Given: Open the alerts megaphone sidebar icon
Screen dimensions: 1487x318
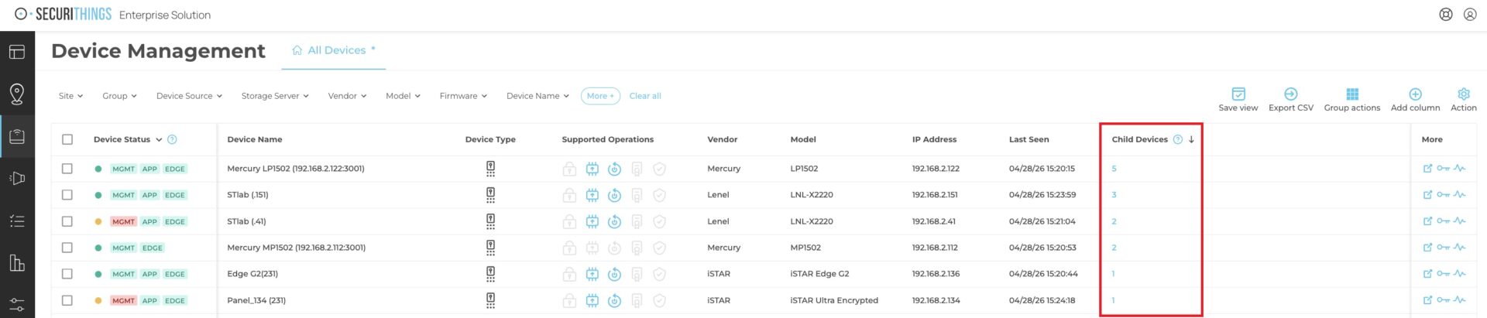Looking at the screenshot, I should [17, 179].
